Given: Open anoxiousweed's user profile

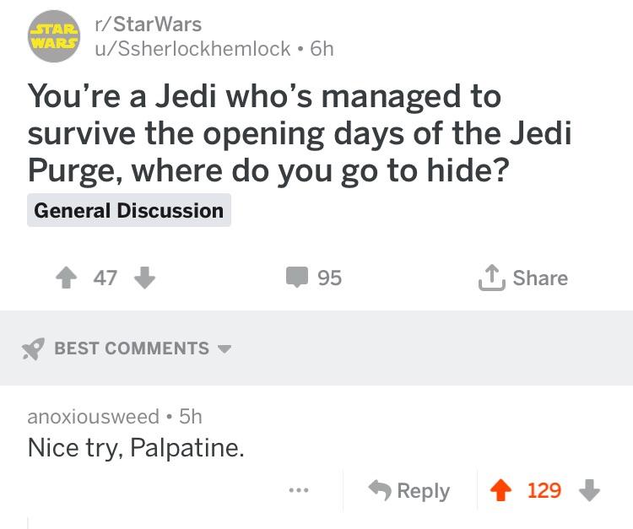Looking at the screenshot, I should pos(93,416).
